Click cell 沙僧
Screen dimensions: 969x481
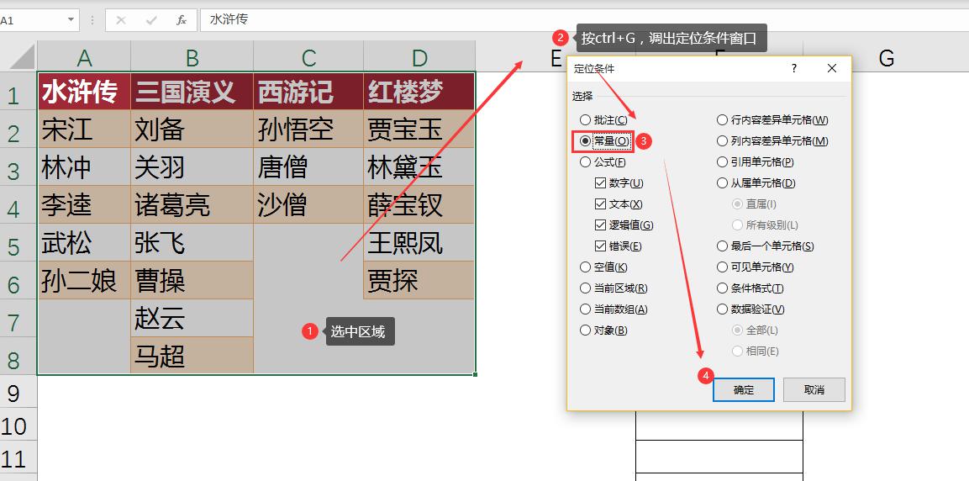coord(309,205)
